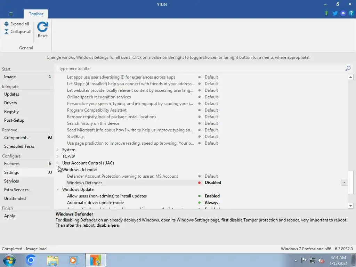The height and width of the screenshot is (267, 356).
Task: Expand the User Account Control (UAC) node
Action: pyautogui.click(x=58, y=163)
